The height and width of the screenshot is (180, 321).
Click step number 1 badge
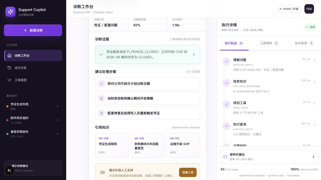[x=101, y=83]
